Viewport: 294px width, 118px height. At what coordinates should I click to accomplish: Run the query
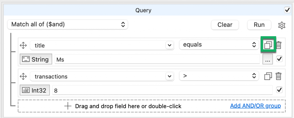[259, 25]
